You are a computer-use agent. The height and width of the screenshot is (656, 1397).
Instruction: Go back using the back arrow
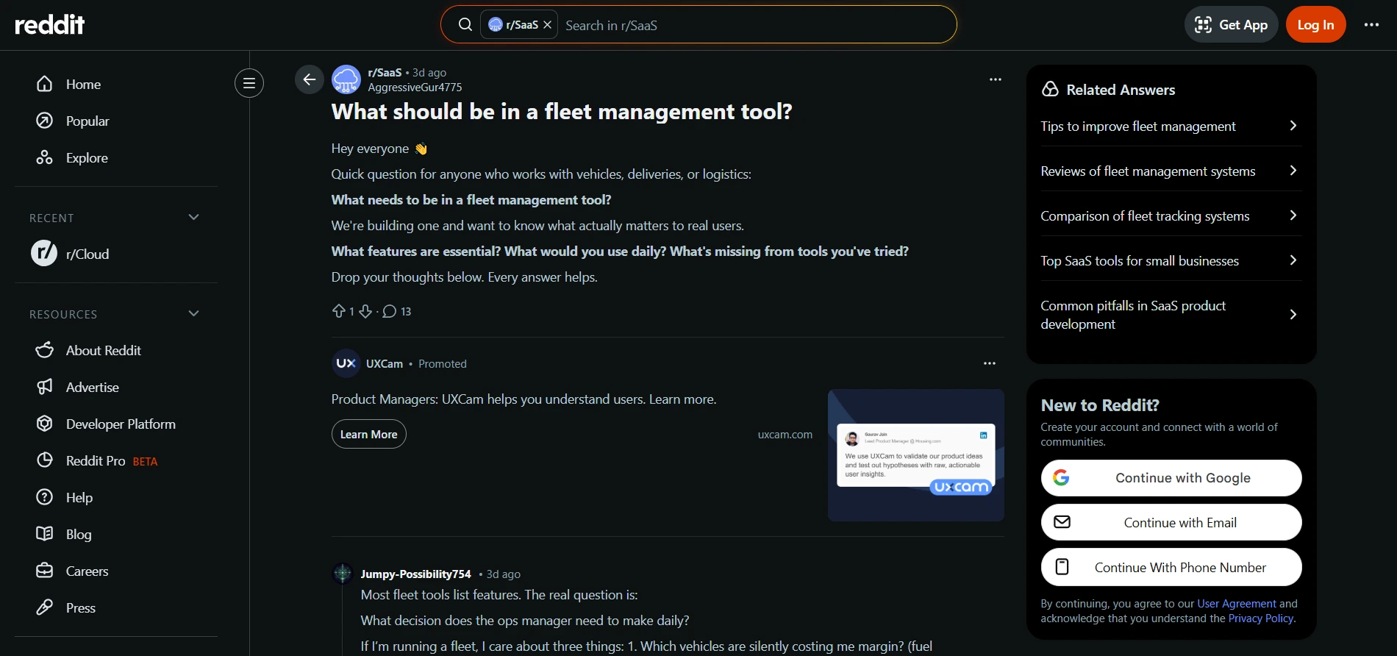pyautogui.click(x=310, y=79)
